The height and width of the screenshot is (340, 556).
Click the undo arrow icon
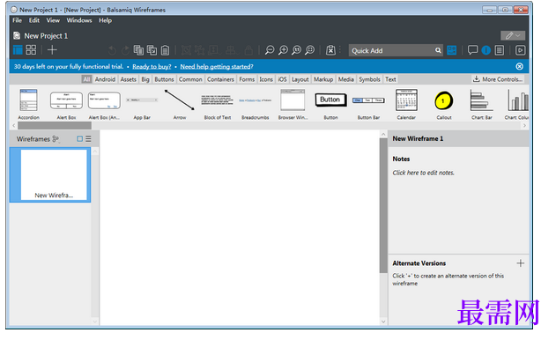click(x=112, y=50)
